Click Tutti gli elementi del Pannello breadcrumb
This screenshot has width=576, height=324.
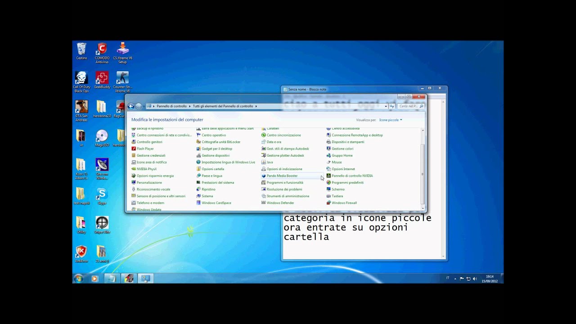tap(223, 106)
